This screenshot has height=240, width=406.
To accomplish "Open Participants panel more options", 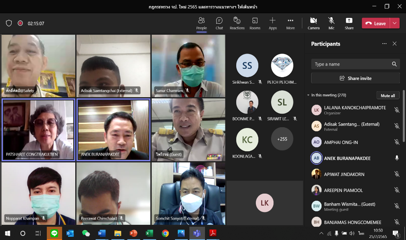I will [384, 44].
